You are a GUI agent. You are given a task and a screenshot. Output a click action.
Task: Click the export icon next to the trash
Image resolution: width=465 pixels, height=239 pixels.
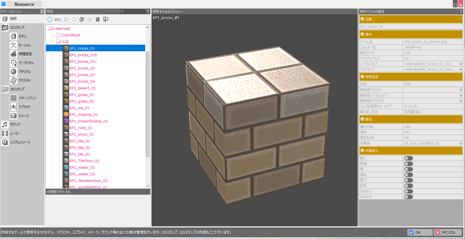click(x=106, y=19)
